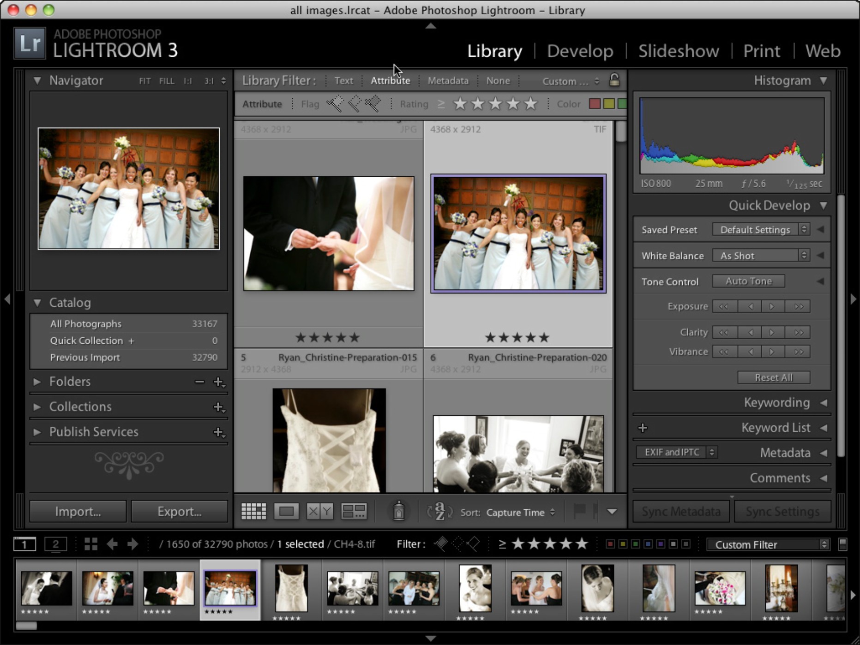Expand the Collections panel
Screen dimensions: 860x645
(x=37, y=407)
